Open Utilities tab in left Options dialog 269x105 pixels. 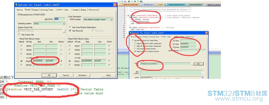(93, 10)
